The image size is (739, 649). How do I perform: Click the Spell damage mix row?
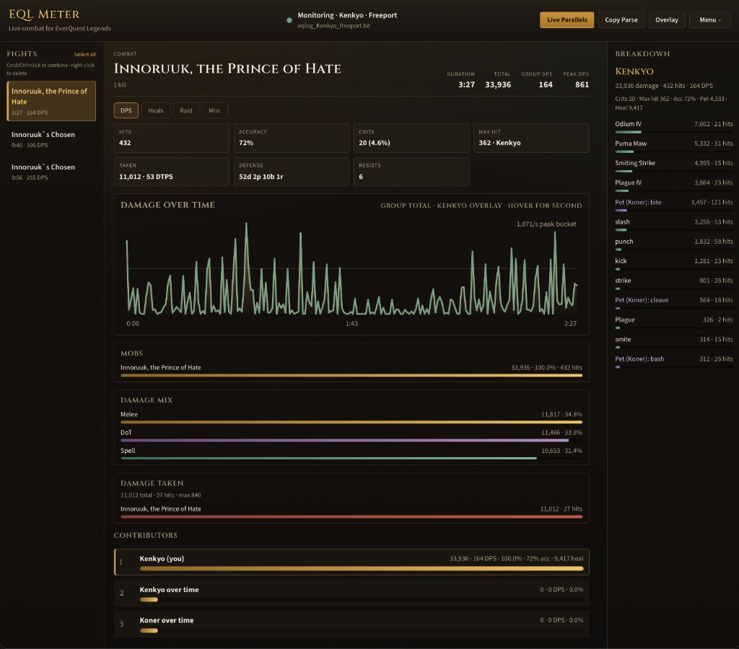[351, 454]
